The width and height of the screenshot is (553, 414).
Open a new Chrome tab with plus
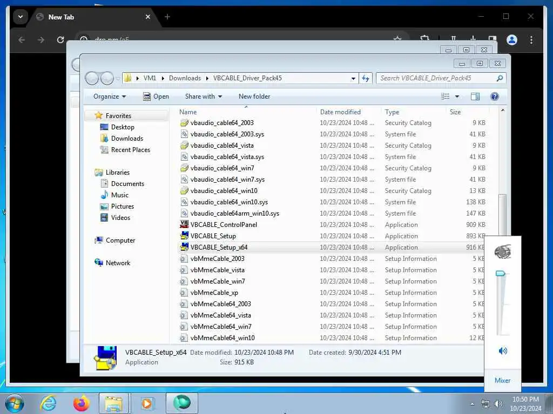(167, 17)
